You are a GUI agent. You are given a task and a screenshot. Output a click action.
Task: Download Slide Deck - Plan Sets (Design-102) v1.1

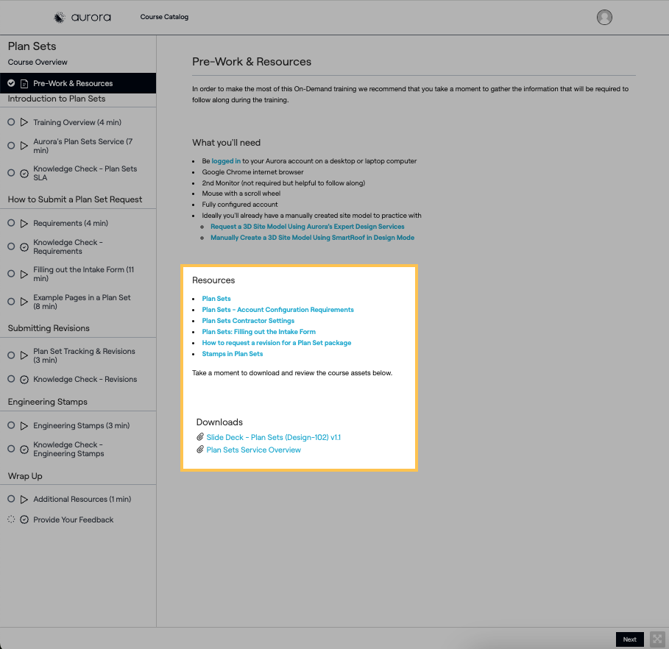274,437
